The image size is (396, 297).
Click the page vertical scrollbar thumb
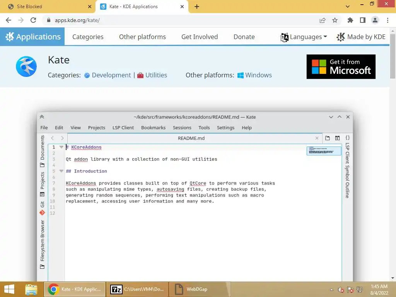click(x=393, y=57)
